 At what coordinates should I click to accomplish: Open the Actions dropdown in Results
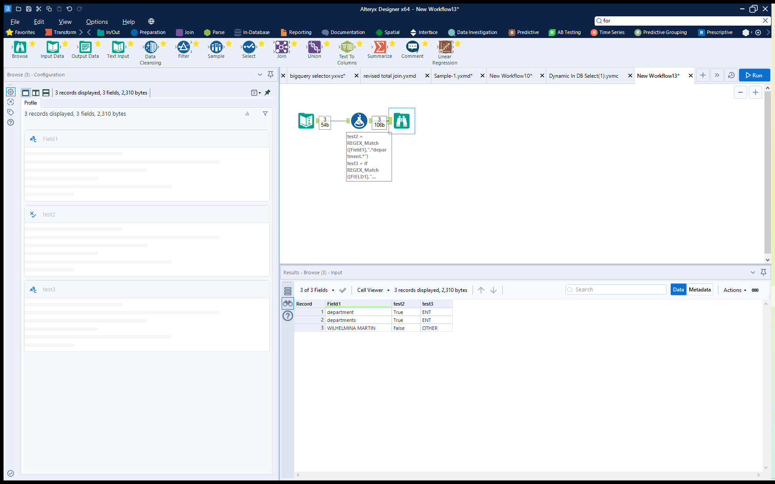point(734,290)
